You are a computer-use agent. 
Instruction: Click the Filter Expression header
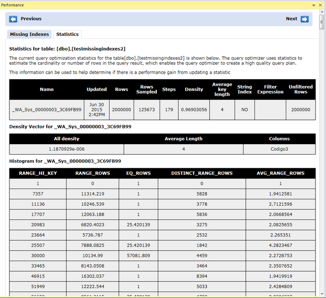[x=270, y=90]
